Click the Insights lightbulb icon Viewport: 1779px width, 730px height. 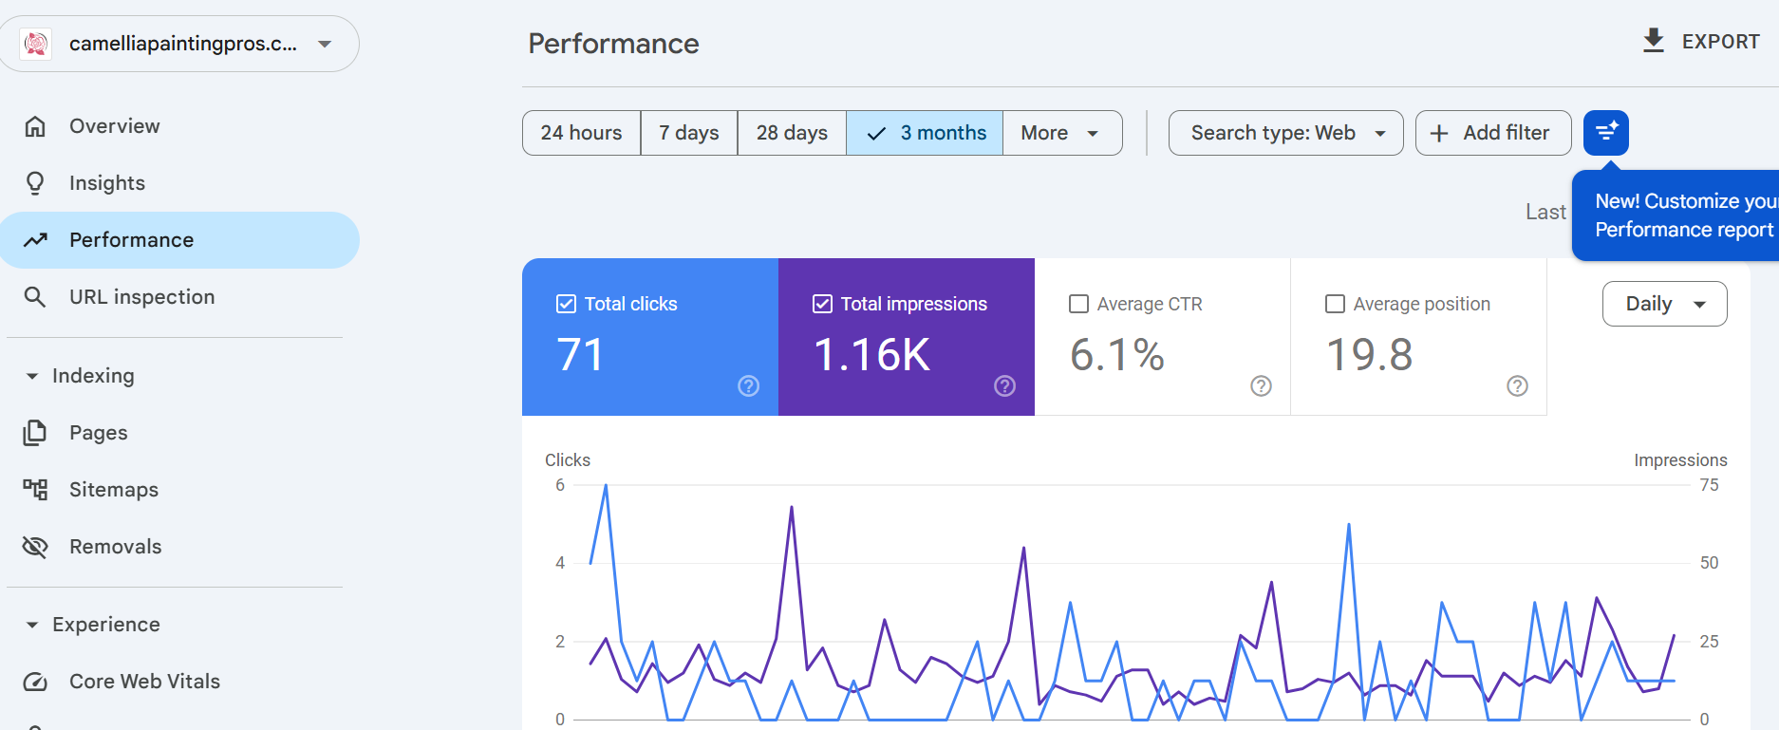click(x=35, y=183)
